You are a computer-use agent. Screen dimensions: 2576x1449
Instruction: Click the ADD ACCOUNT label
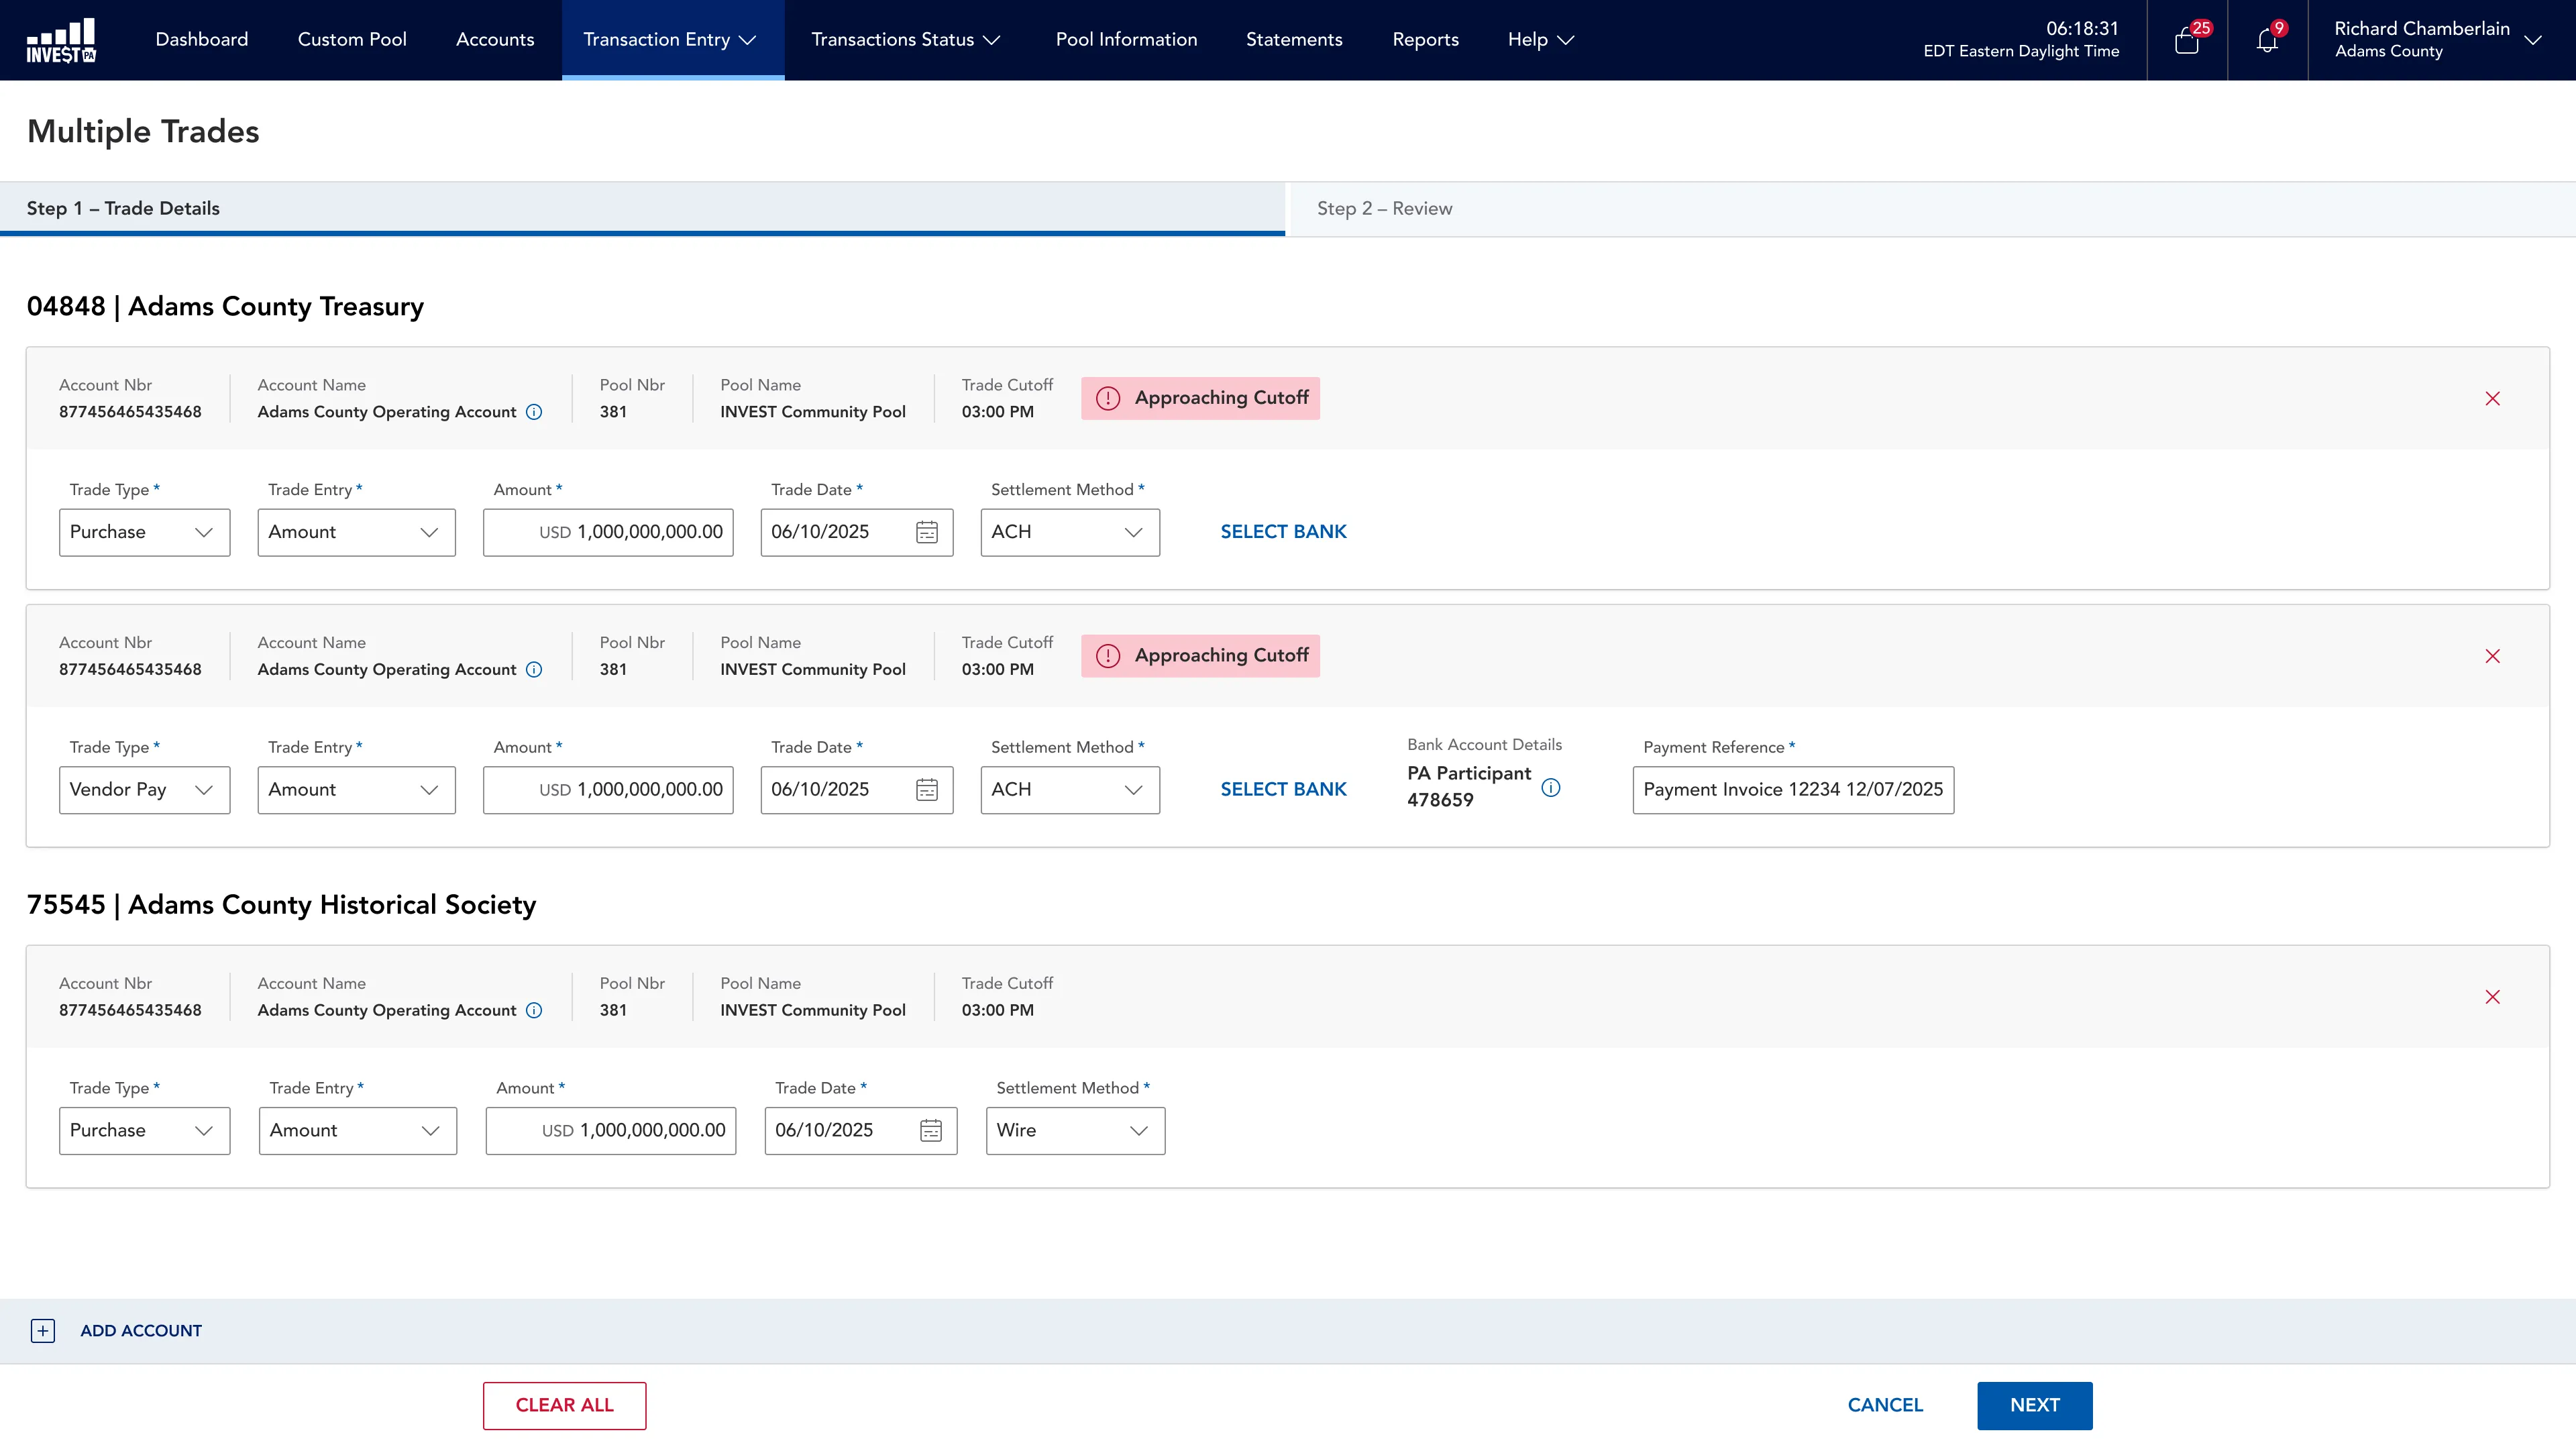click(x=141, y=1331)
